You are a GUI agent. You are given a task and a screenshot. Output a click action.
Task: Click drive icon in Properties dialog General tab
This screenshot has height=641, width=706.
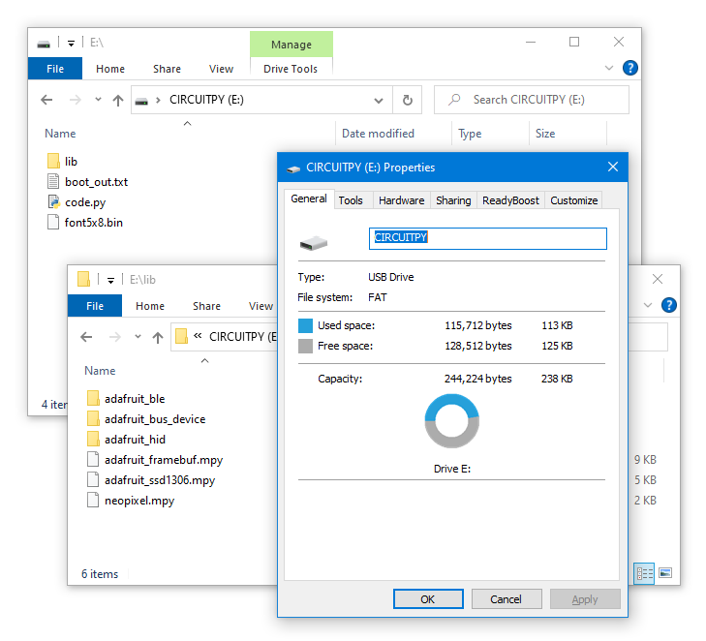pos(314,243)
